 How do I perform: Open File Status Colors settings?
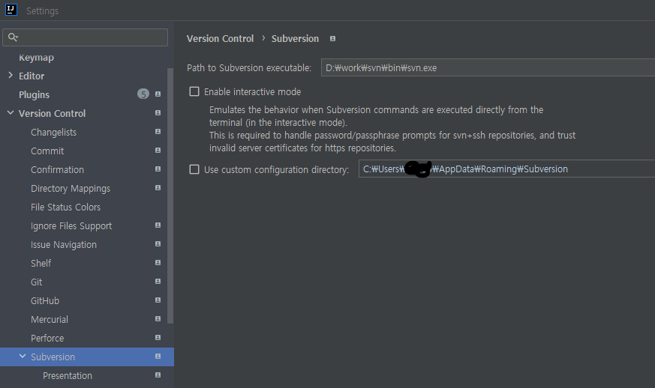point(65,207)
